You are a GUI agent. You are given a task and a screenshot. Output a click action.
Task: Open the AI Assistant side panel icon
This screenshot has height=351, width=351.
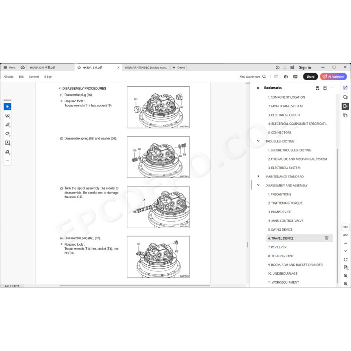point(345,88)
